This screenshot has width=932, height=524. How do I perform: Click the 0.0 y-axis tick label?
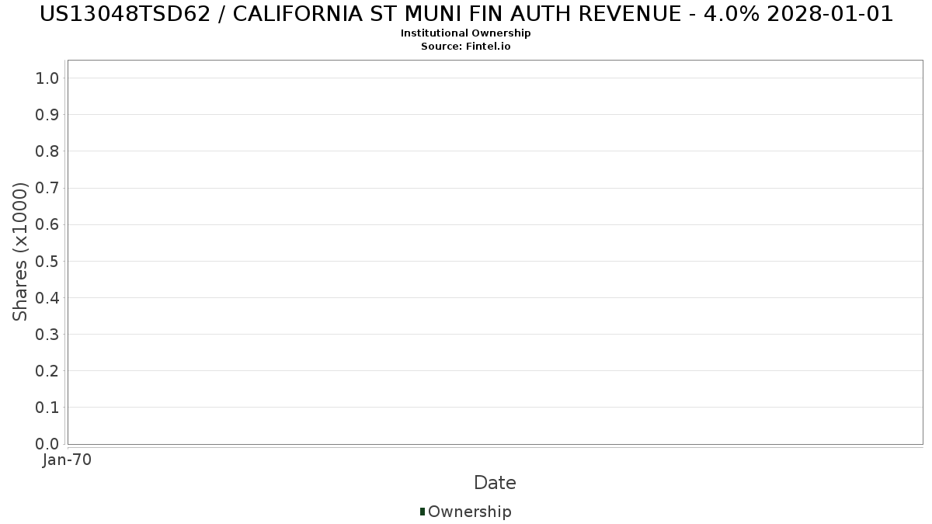pyautogui.click(x=47, y=444)
